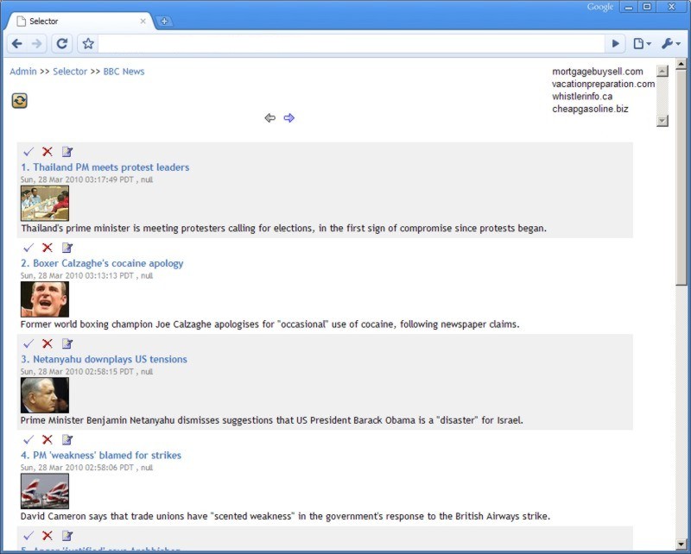Image resolution: width=691 pixels, height=554 pixels.
Task: Open a new browser tab
Action: tap(165, 22)
